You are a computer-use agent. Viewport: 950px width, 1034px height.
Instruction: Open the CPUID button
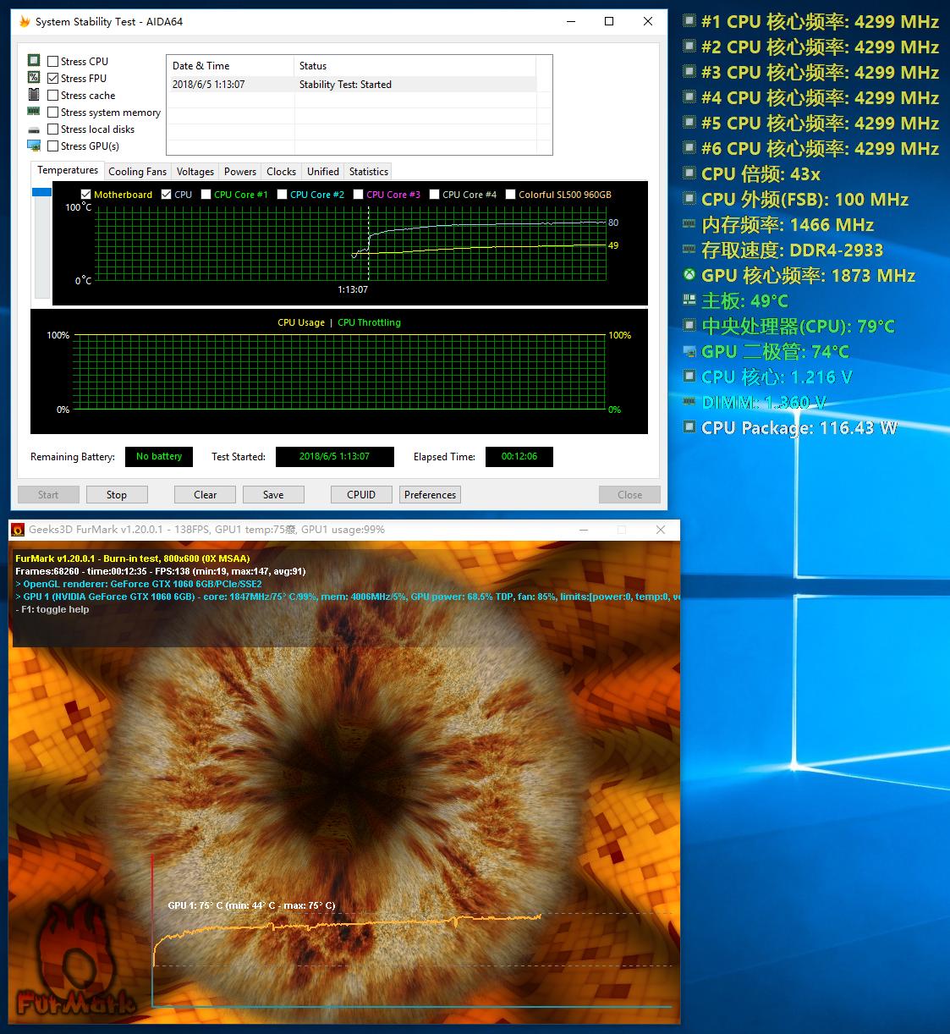pos(361,495)
